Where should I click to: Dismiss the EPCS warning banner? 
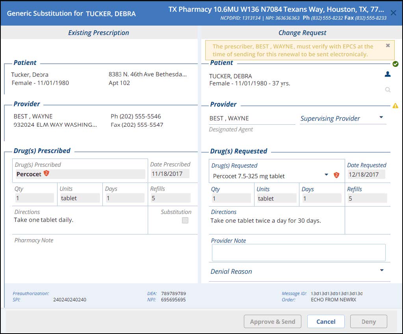388,46
